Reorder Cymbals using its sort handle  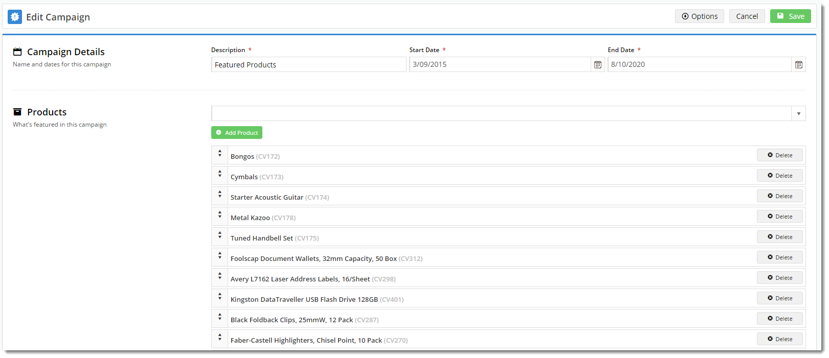[220, 173]
